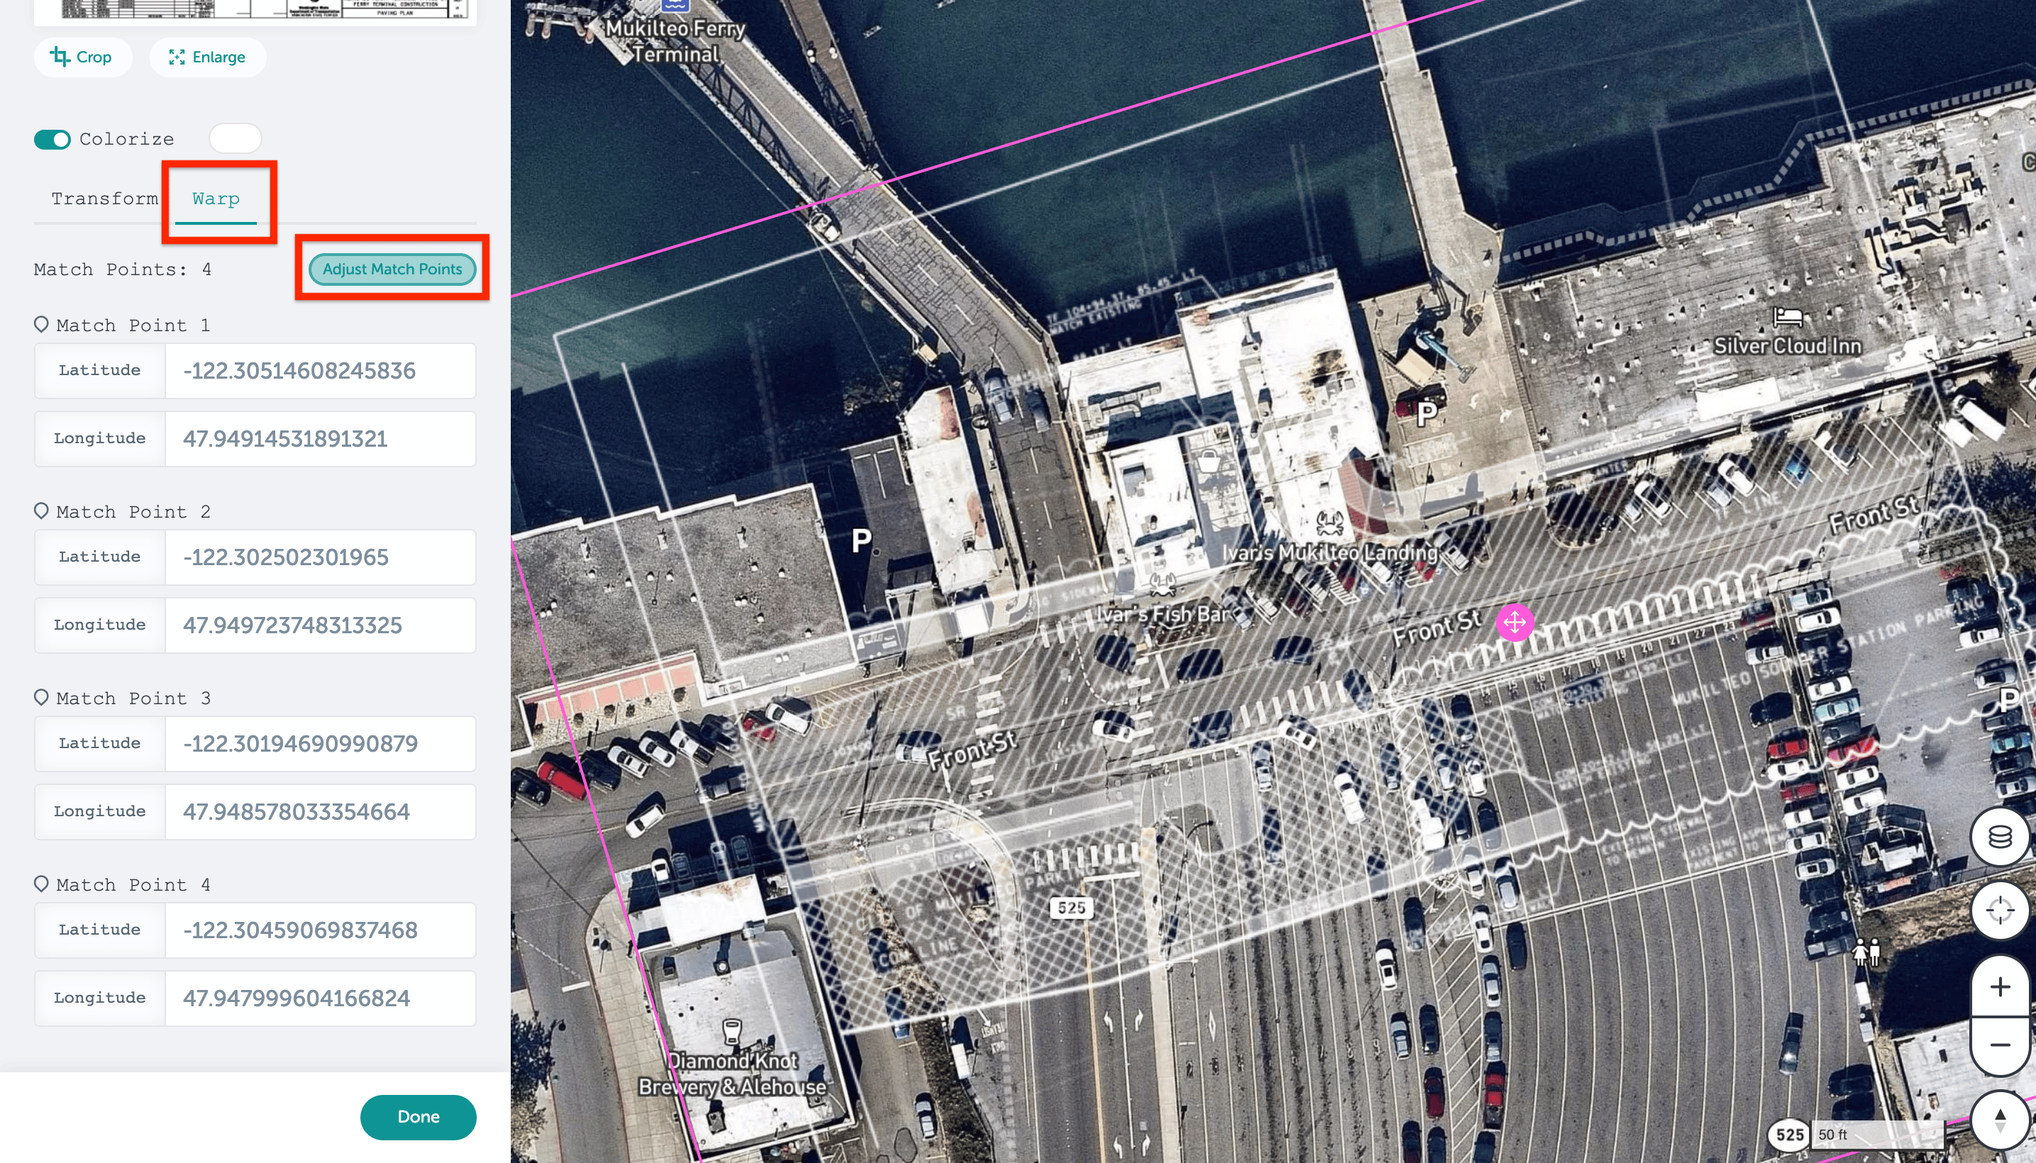
Task: Click the map layers stack icon
Action: [x=1999, y=836]
